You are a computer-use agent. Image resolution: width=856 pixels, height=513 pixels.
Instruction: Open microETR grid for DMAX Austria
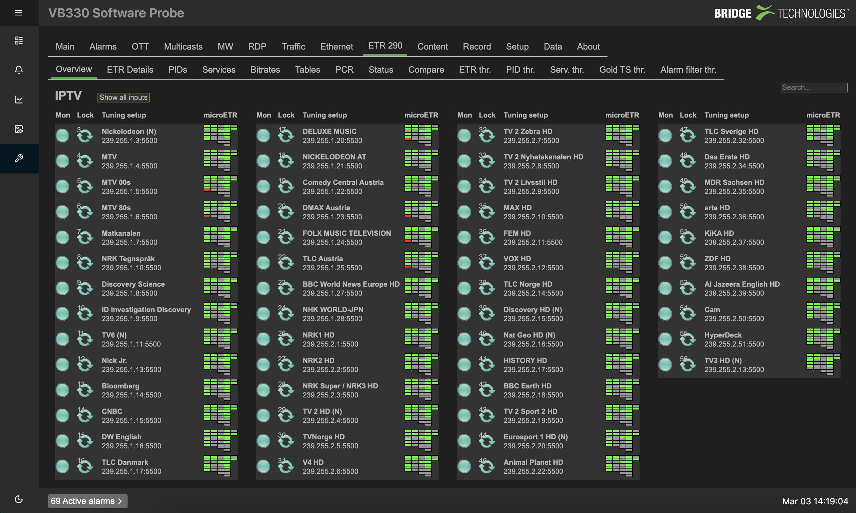point(421,212)
